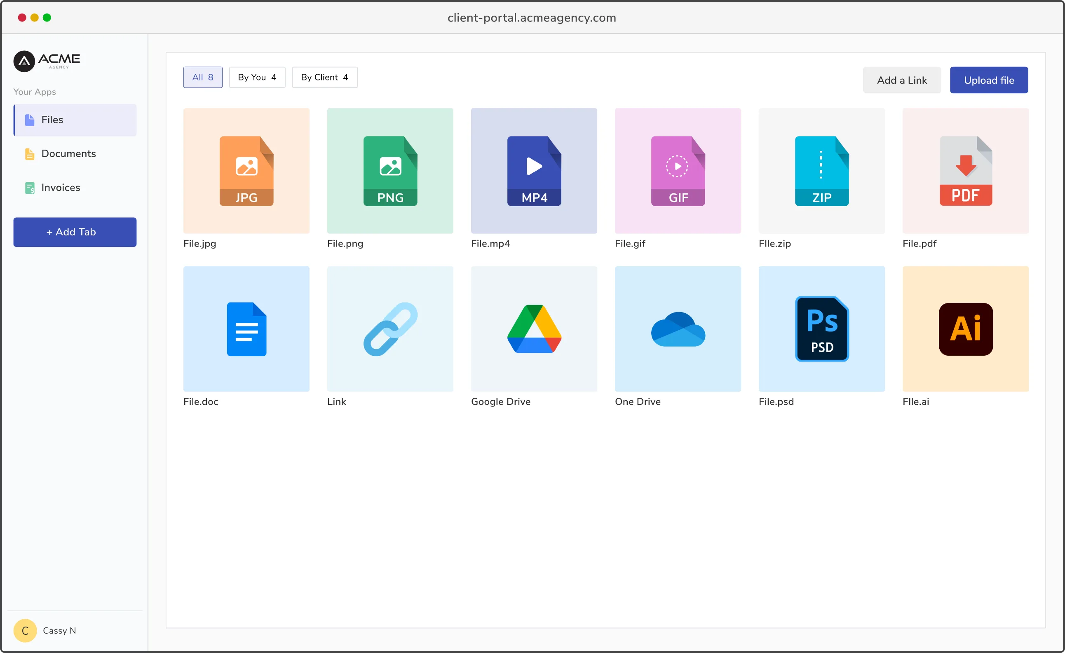Open the GIF file icon

point(678,171)
